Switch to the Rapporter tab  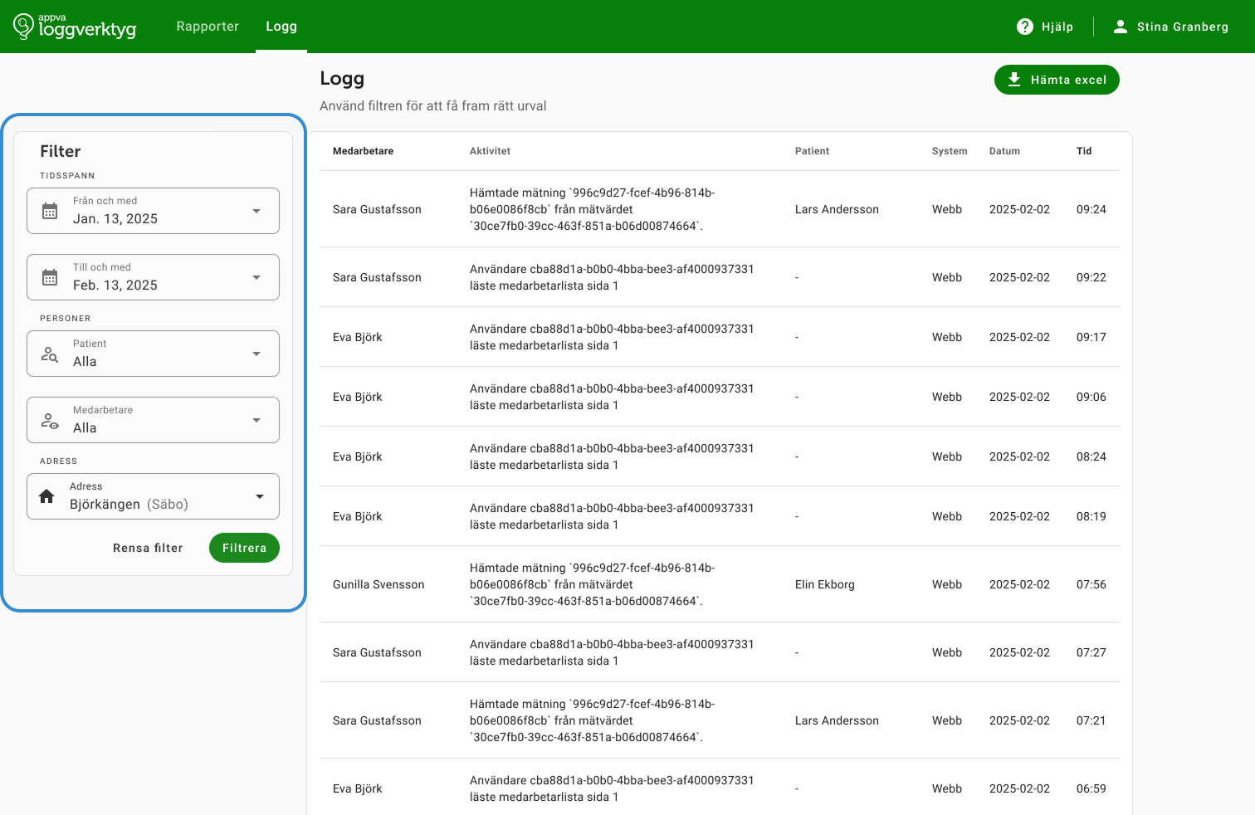tap(208, 27)
